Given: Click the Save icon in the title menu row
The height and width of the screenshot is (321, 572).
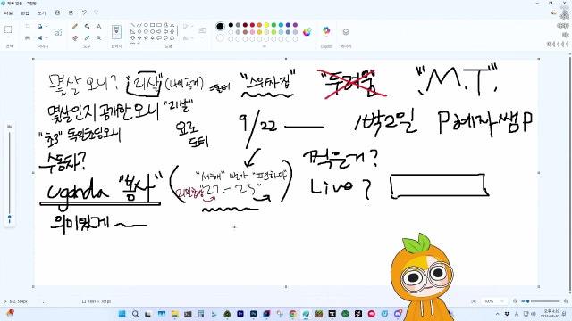Looking at the screenshot, I should [57, 12].
